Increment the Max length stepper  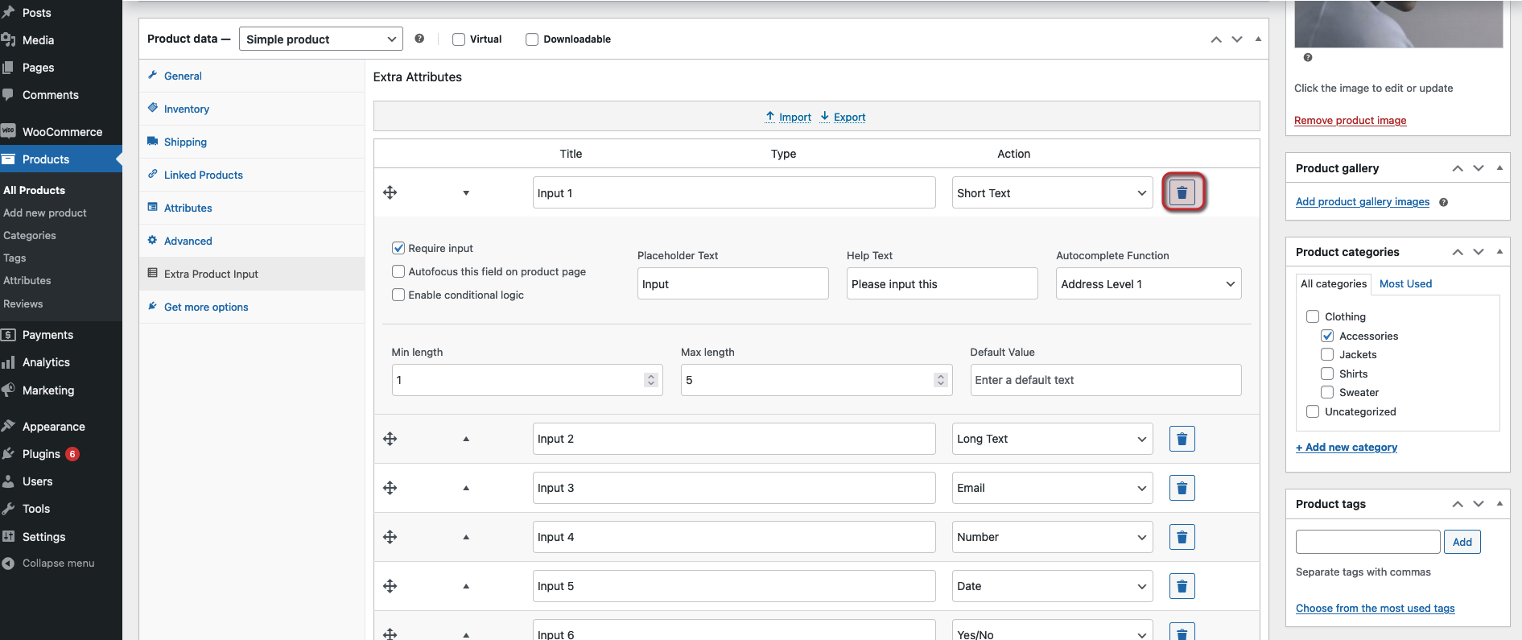point(940,376)
